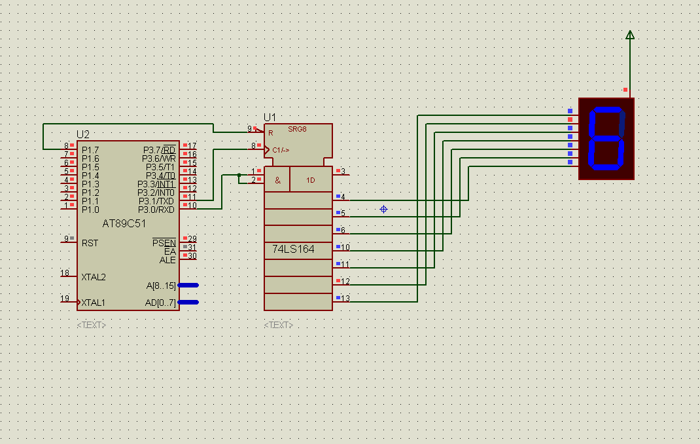Click the power terminal arrow above the display
700x444 pixels.
point(630,35)
